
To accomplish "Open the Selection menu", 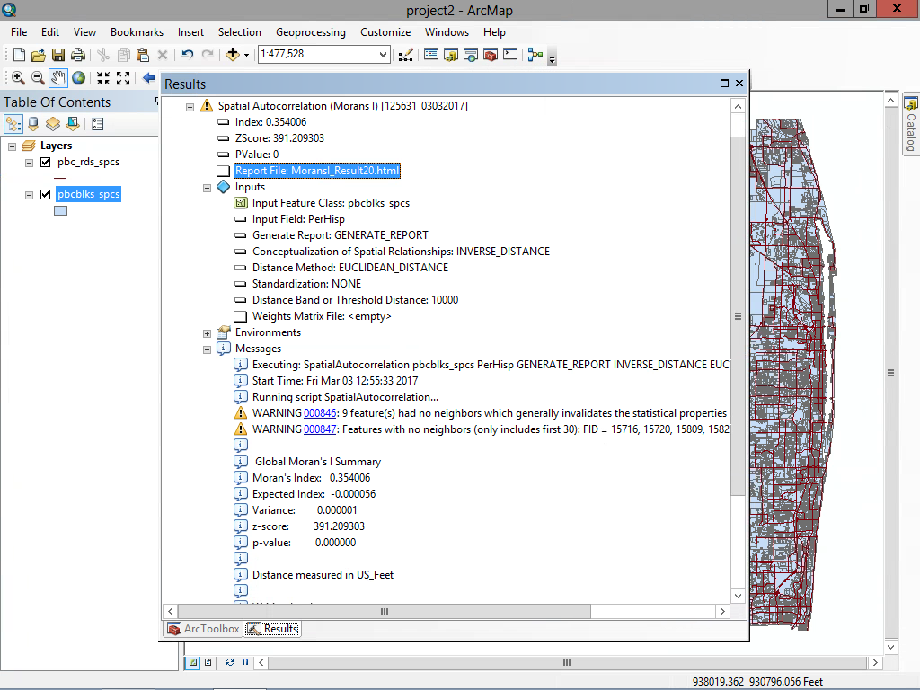I will point(239,32).
